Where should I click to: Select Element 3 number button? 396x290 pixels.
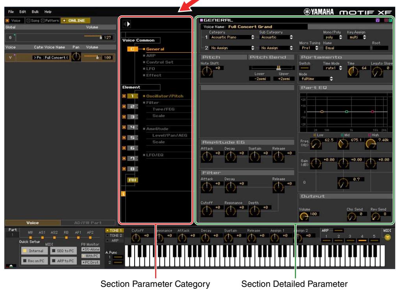coord(132,117)
